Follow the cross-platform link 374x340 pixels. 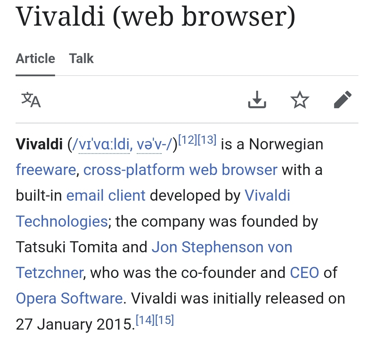tap(134, 170)
